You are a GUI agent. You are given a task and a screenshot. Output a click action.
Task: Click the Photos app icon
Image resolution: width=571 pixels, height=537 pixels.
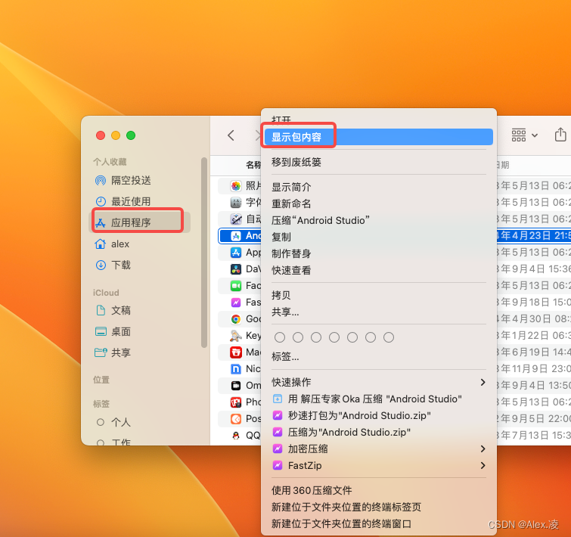[236, 186]
